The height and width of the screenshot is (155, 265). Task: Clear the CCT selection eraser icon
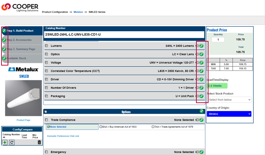(x=197, y=71)
